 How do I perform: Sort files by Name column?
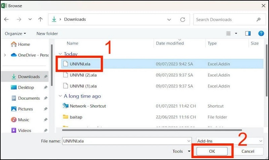(x=73, y=43)
